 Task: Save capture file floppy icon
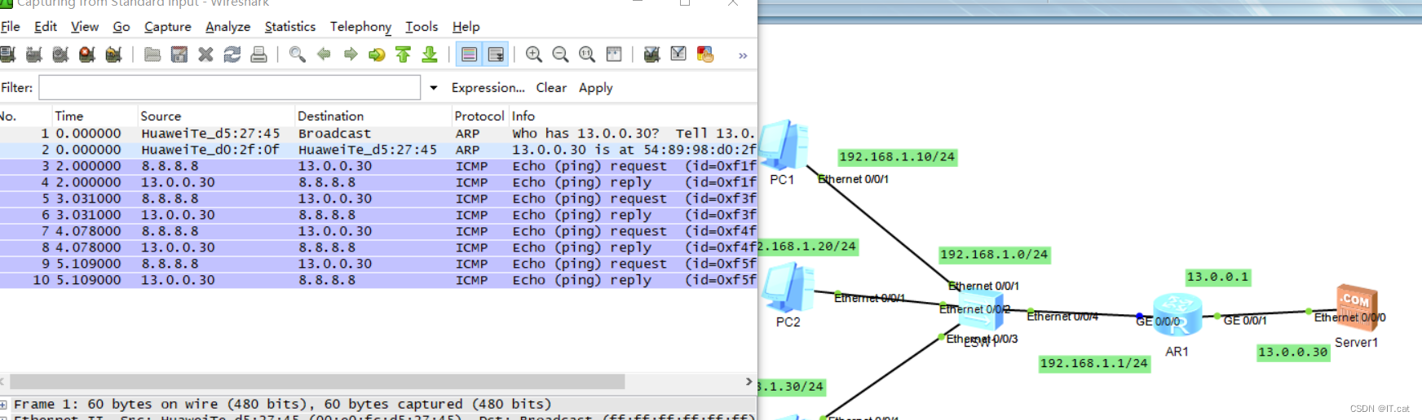coord(179,55)
